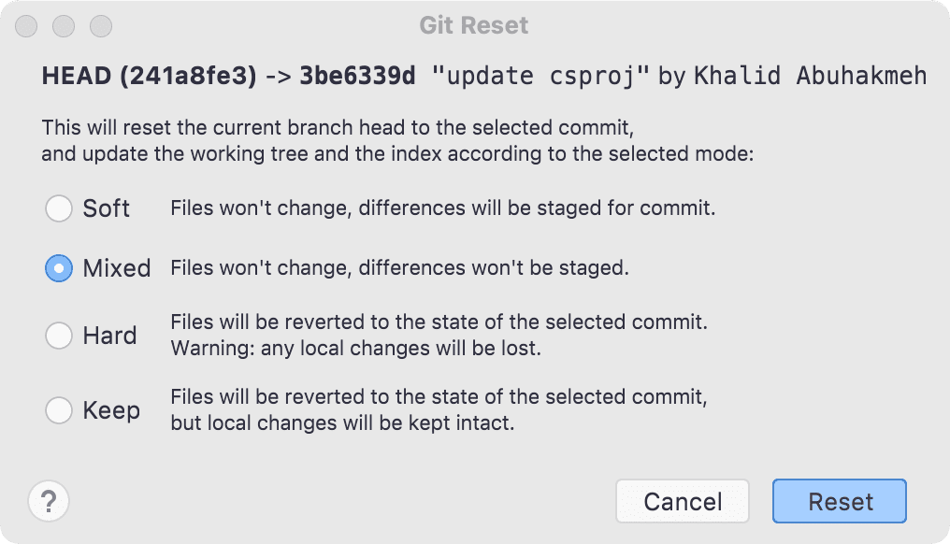Enable the Hard reset radio button
The image size is (950, 544).
[x=59, y=335]
